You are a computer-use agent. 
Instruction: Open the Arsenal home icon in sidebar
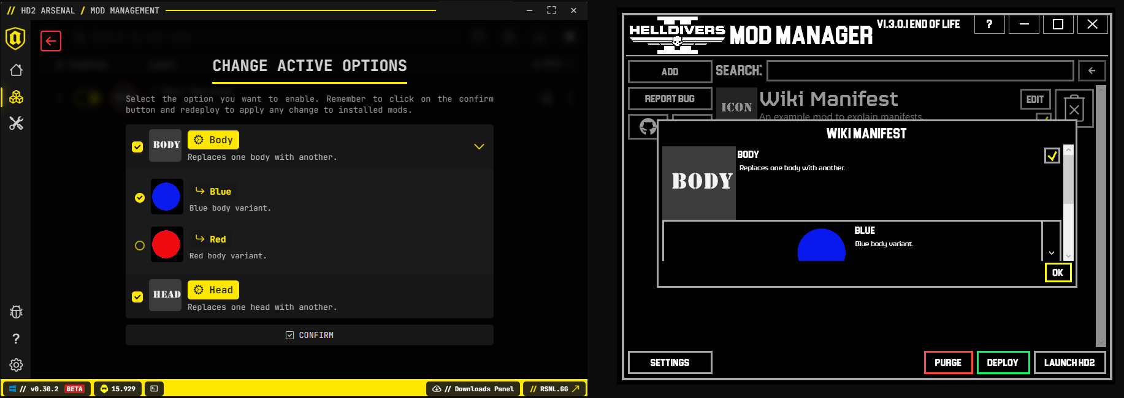(17, 70)
